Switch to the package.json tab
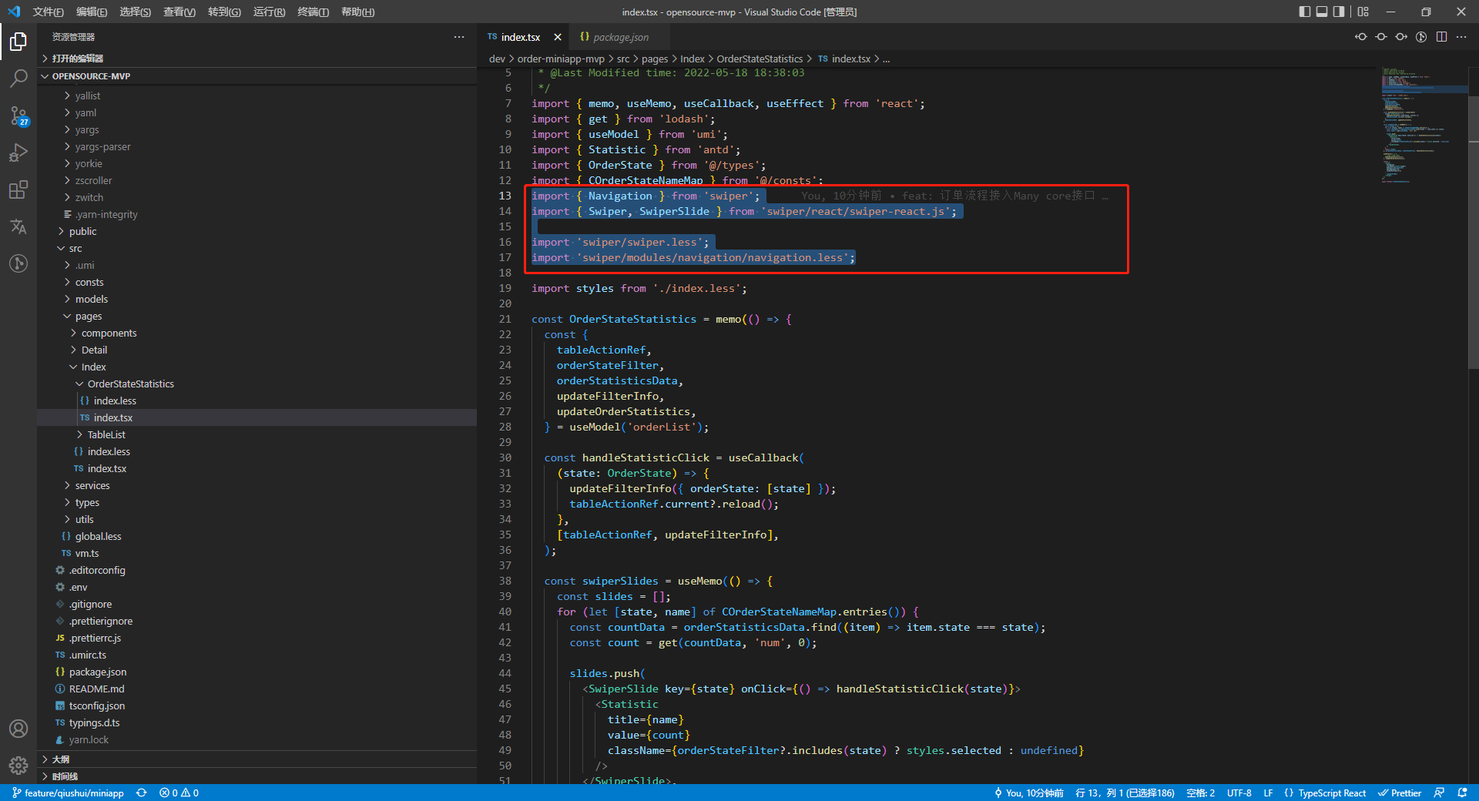 click(615, 36)
